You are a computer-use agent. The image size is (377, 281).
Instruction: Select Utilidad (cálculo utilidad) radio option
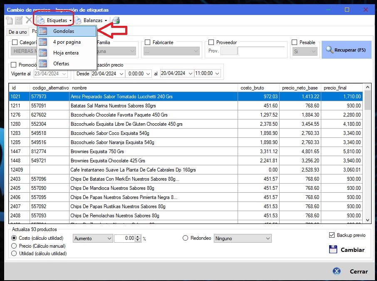(x=14, y=254)
